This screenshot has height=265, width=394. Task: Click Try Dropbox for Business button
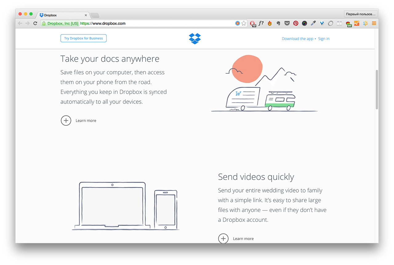coord(83,39)
